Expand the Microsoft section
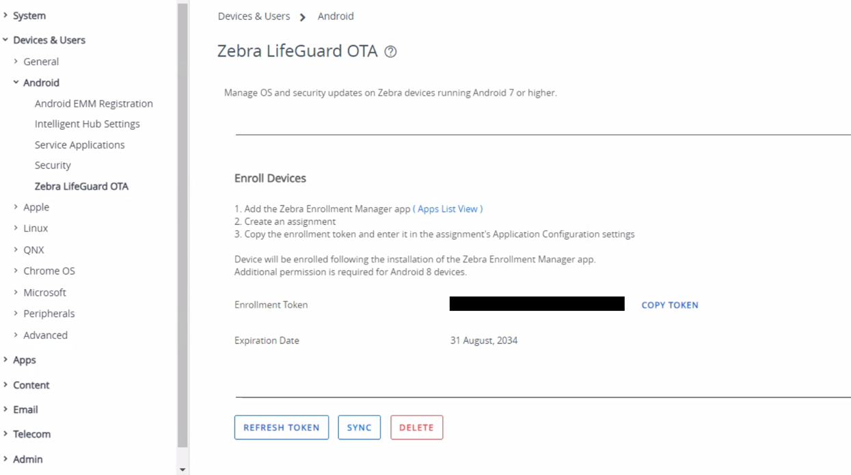This screenshot has height=475, width=851. pos(44,292)
